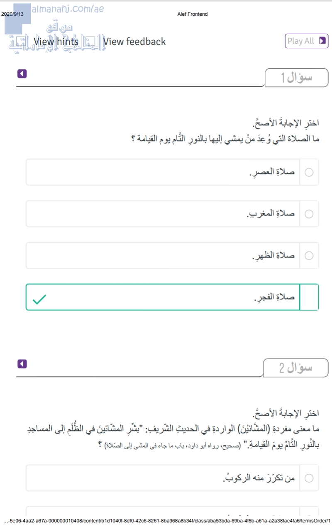Viewport: 332px width, 532px height.
Task: Select radio button for صلاة المغرب
Action: coord(309,214)
